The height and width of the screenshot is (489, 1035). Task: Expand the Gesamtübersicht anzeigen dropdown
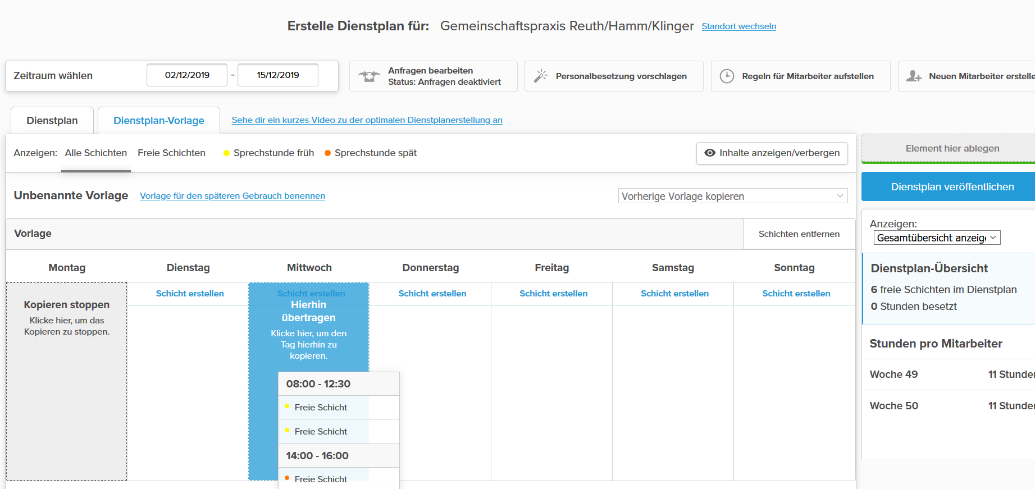[x=936, y=238]
